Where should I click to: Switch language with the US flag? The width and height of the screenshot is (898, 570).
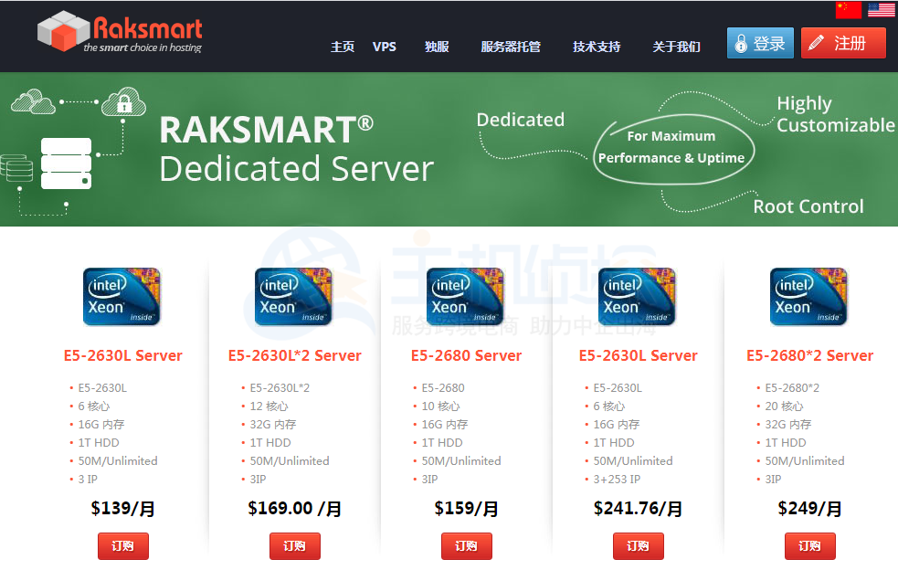click(881, 10)
